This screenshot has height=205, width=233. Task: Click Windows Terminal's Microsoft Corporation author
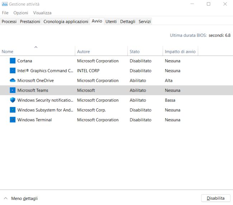(98, 120)
